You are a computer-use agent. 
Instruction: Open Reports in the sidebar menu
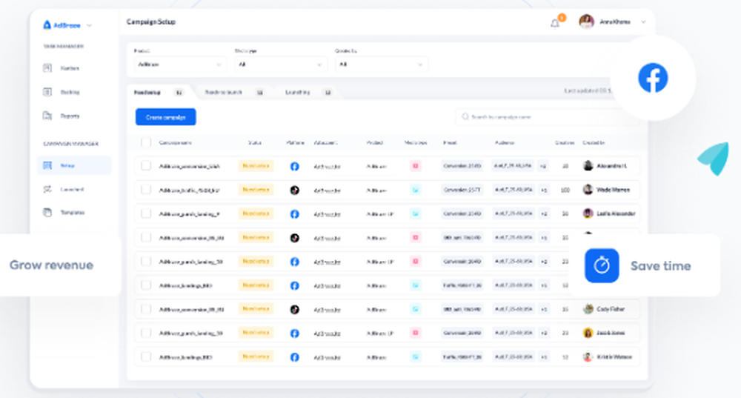point(70,116)
